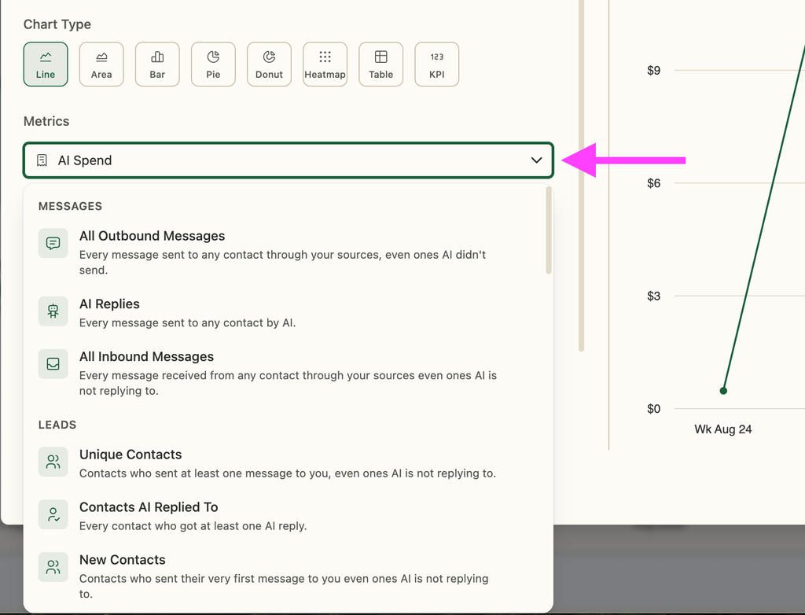Choose the Bar chart type

pos(157,64)
